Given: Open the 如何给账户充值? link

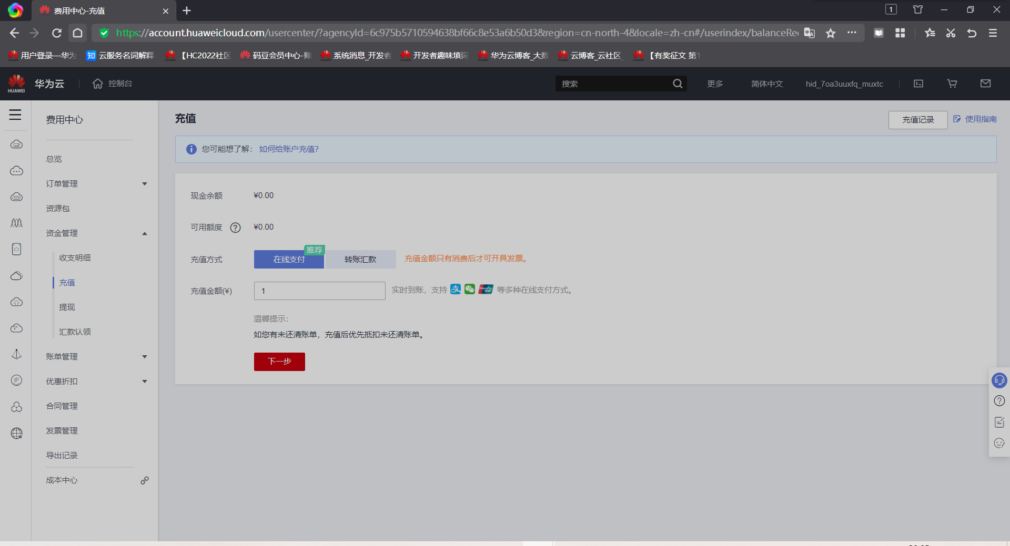Looking at the screenshot, I should point(289,149).
